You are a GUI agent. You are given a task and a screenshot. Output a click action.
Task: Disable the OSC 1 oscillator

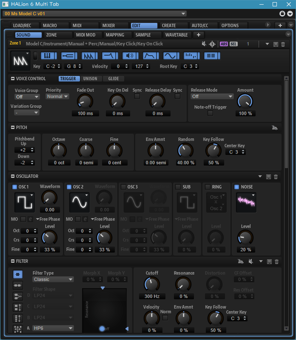click(x=14, y=187)
